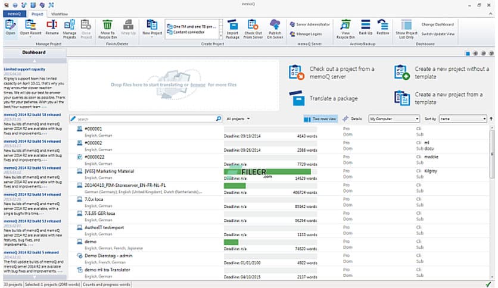Click the Change Dashboard button

point(437,24)
